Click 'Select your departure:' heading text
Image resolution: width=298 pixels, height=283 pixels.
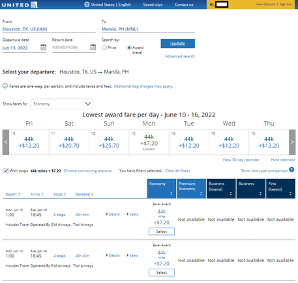29,72
